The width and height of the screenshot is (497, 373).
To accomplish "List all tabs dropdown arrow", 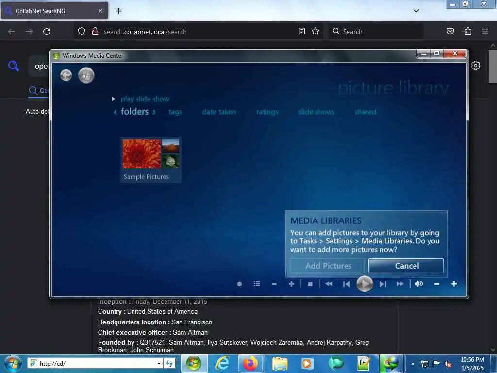I will [416, 11].
